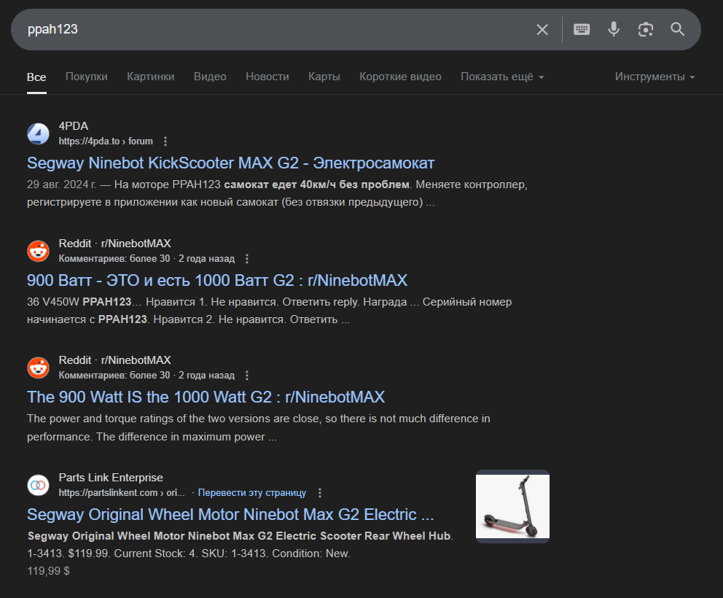Switch to the Картинки tab
Viewport: 723px width, 598px height.
click(x=150, y=77)
